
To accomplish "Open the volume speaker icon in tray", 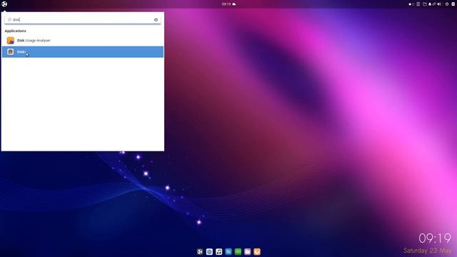I will click(x=439, y=4).
